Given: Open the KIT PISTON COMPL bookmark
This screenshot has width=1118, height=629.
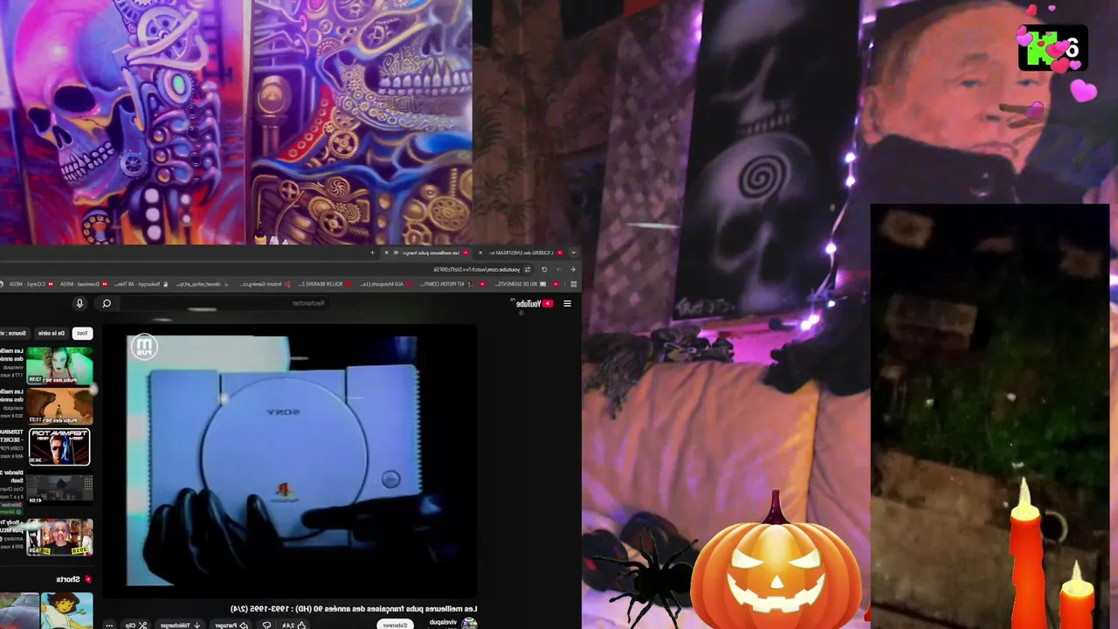Looking at the screenshot, I should pos(447,284).
